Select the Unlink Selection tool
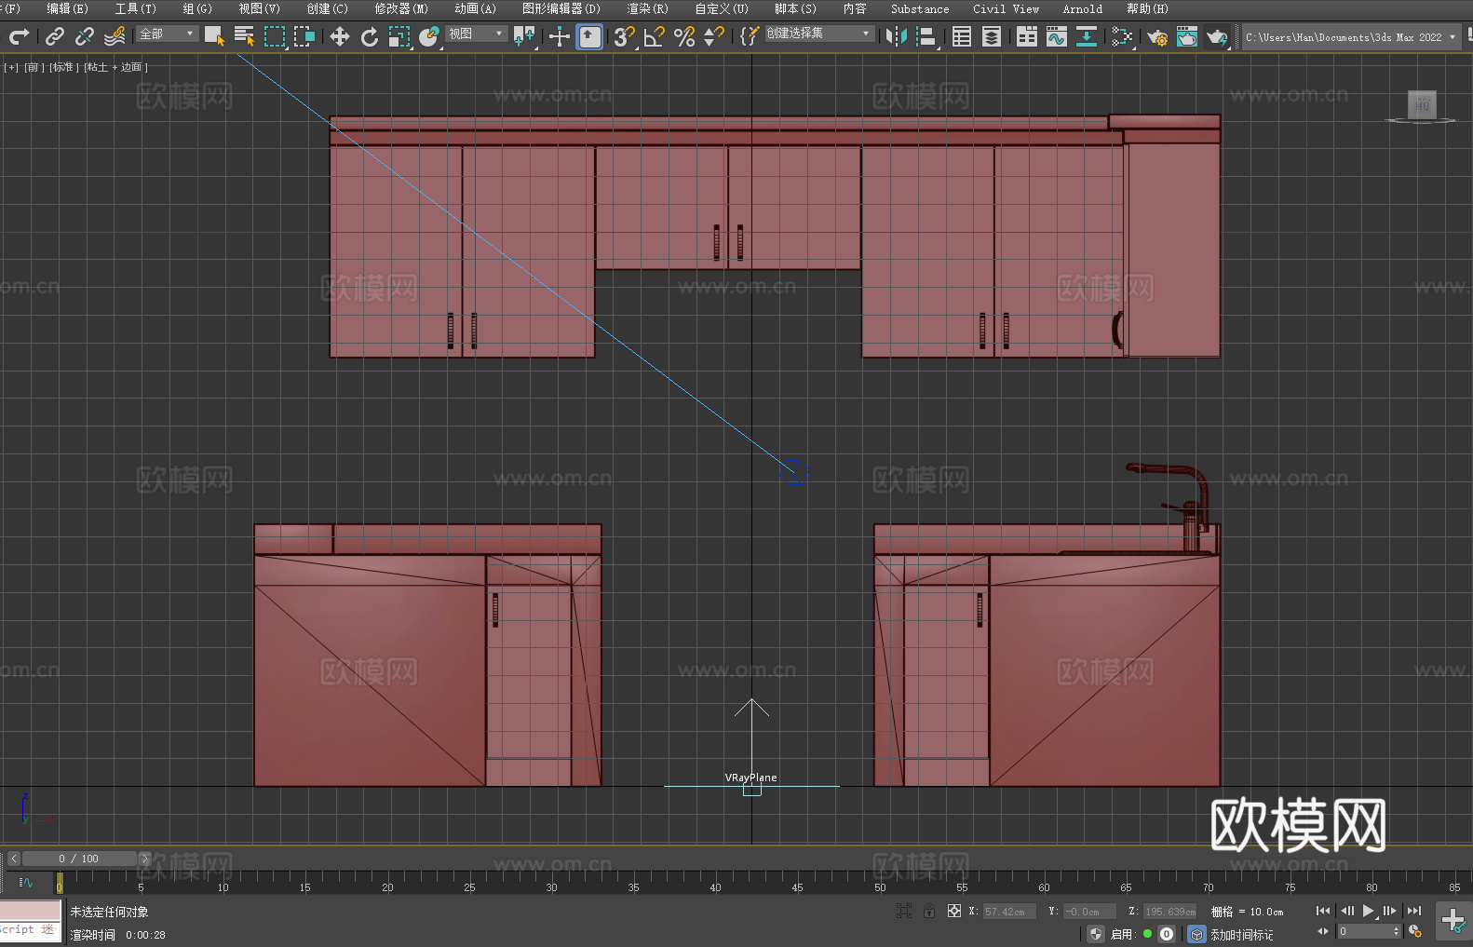 85,36
